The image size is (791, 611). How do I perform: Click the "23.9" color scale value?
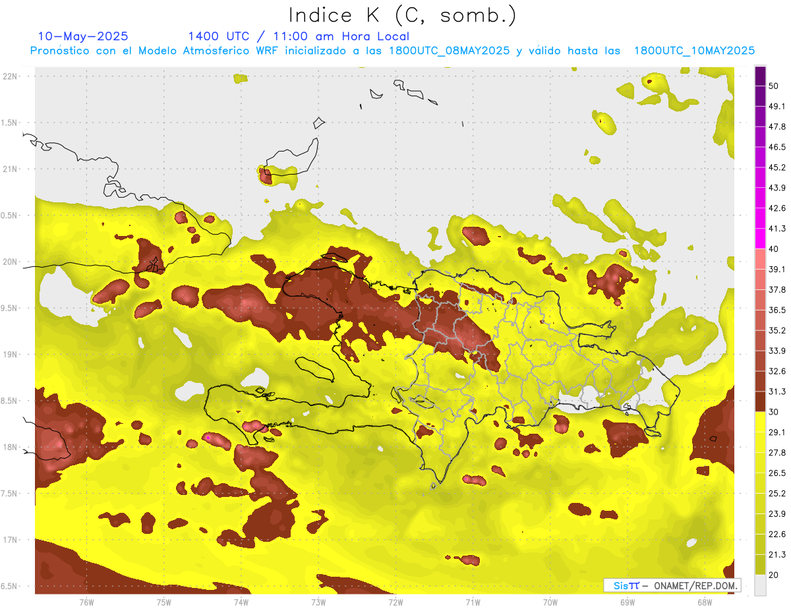[x=778, y=514]
